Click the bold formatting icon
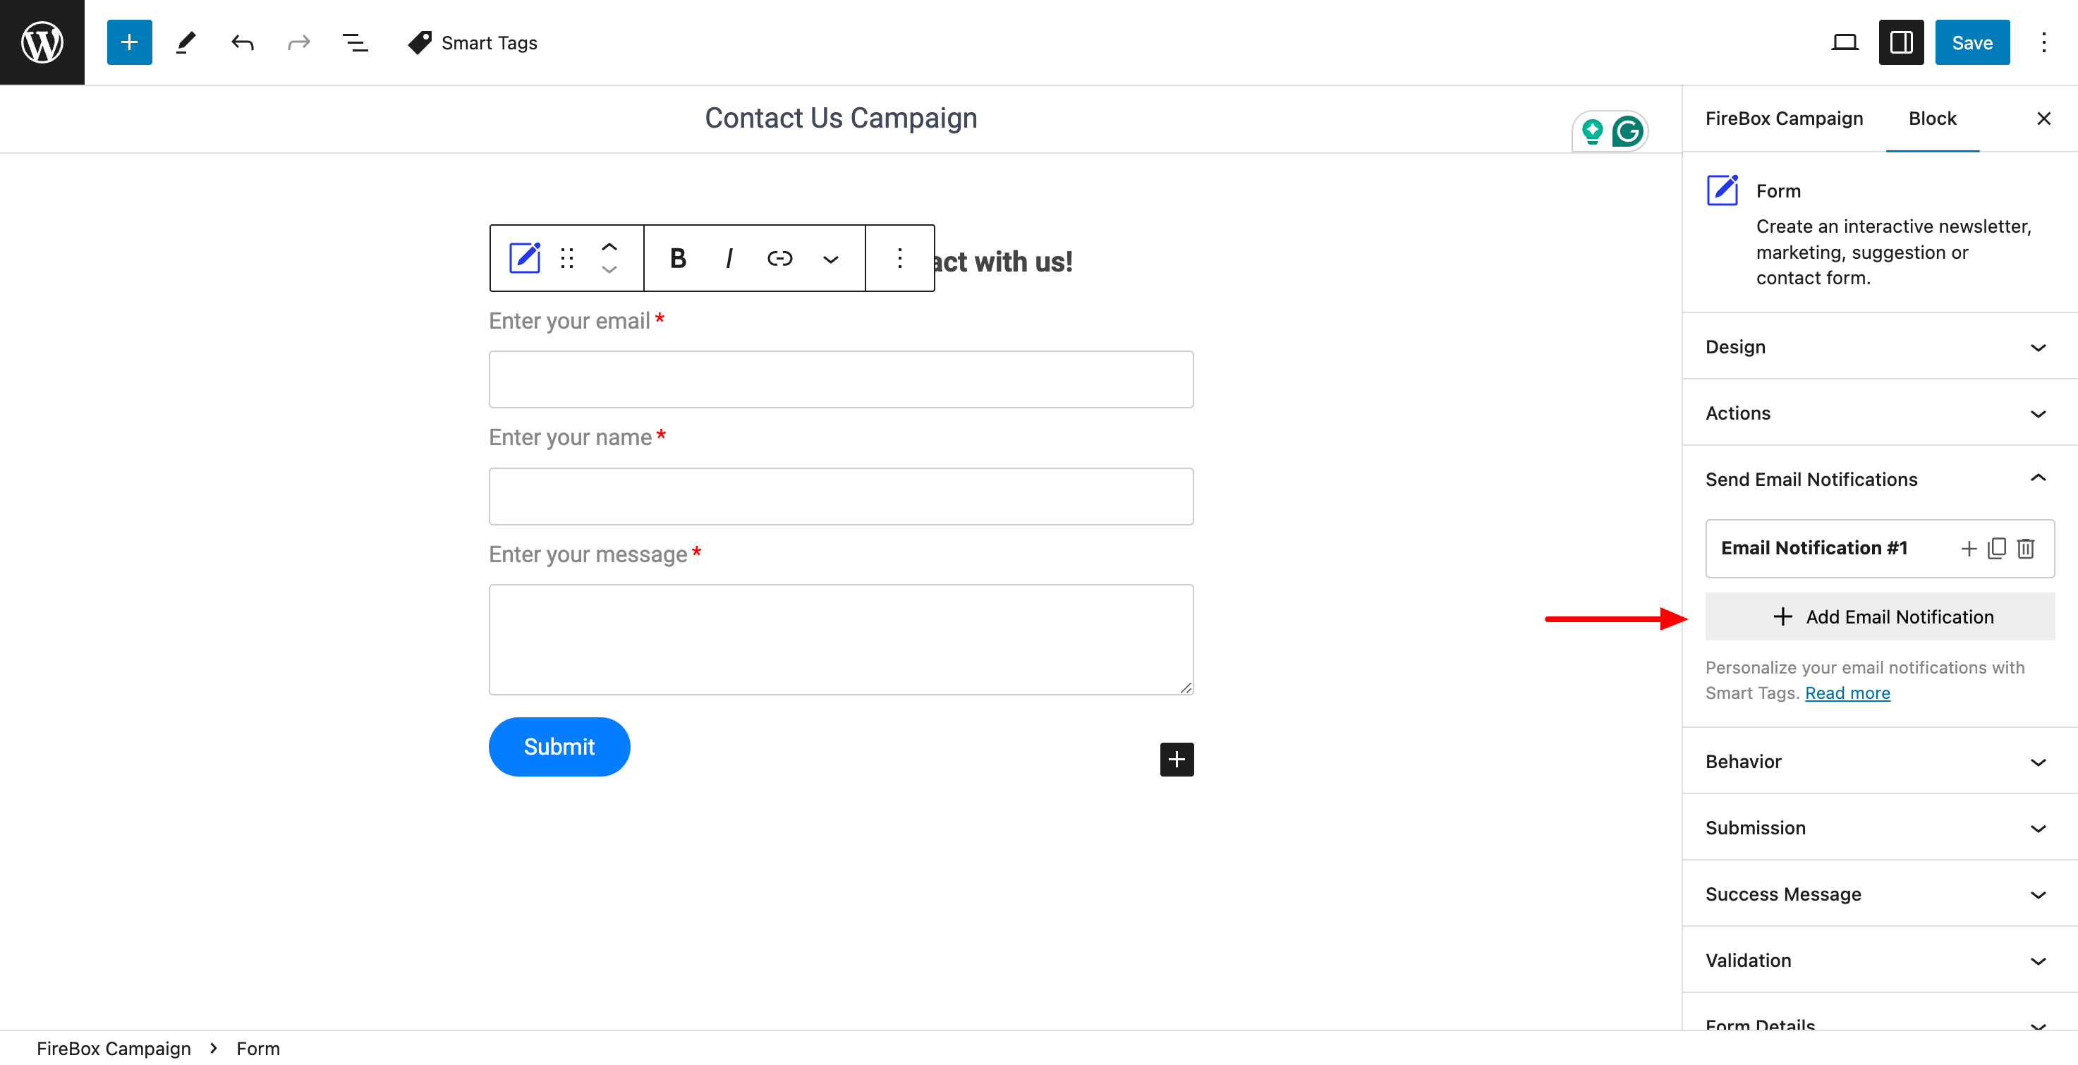Image resolution: width=2078 pixels, height=1065 pixels. 679,258
